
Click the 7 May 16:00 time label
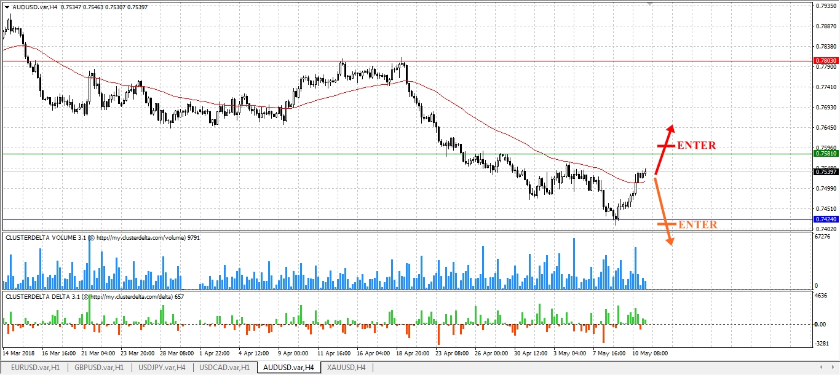pyautogui.click(x=611, y=353)
